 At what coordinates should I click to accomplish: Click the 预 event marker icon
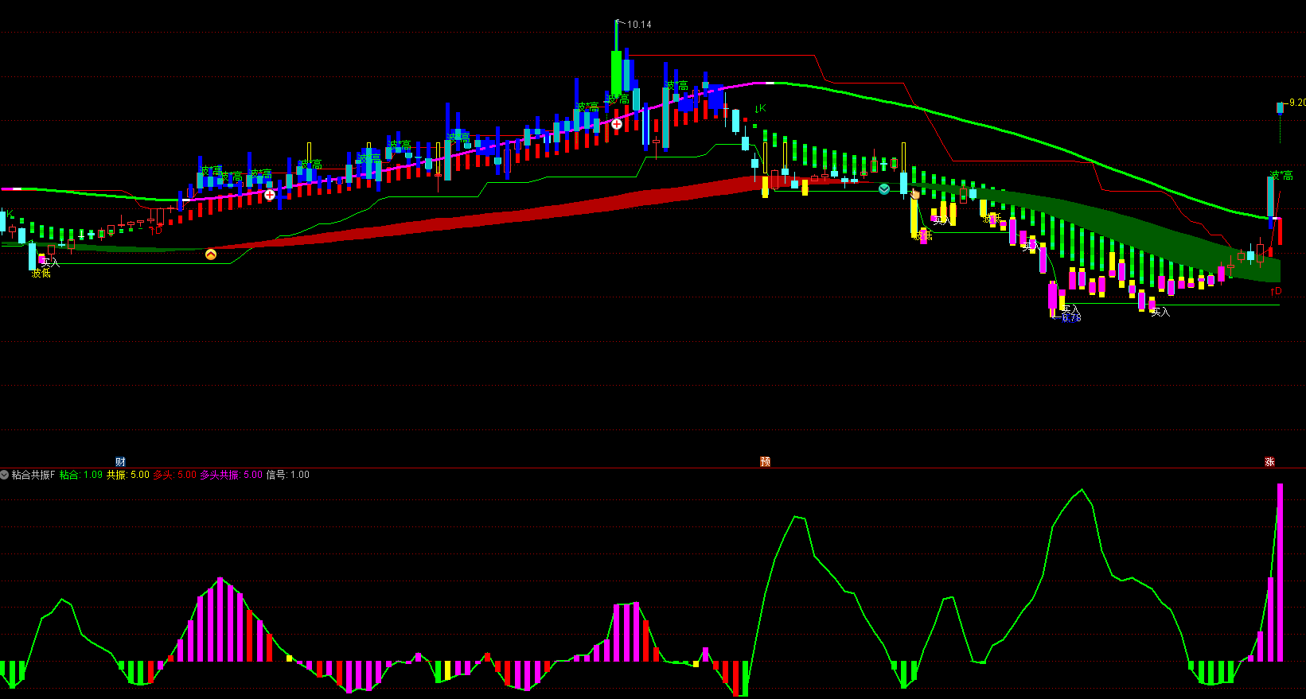point(765,462)
